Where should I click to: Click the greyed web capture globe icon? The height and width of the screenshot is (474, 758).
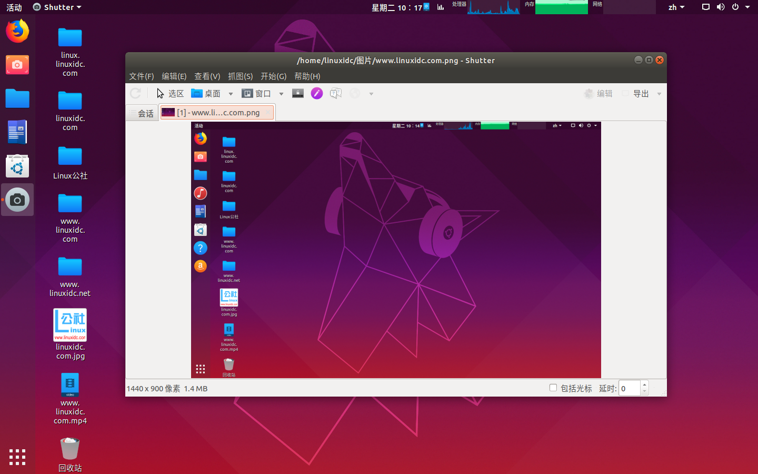click(x=355, y=93)
